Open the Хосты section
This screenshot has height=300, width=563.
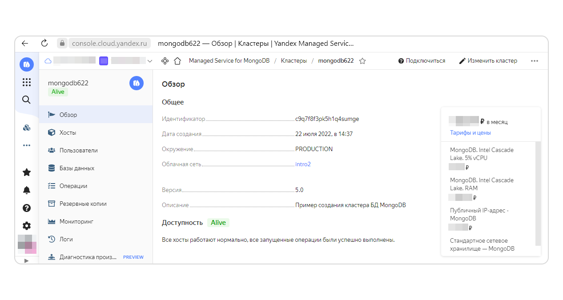tap(96, 132)
